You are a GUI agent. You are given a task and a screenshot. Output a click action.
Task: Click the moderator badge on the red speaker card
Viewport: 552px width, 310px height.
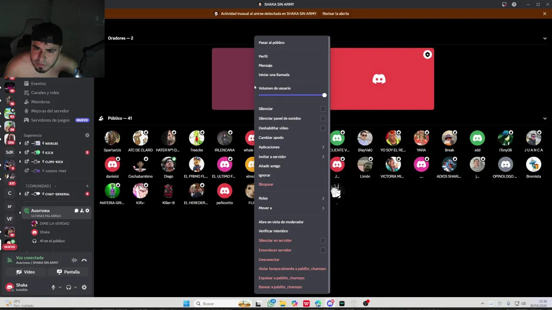click(427, 55)
